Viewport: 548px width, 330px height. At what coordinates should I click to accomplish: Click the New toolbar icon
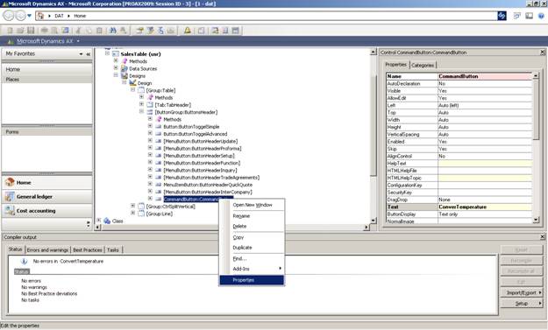tap(10, 31)
